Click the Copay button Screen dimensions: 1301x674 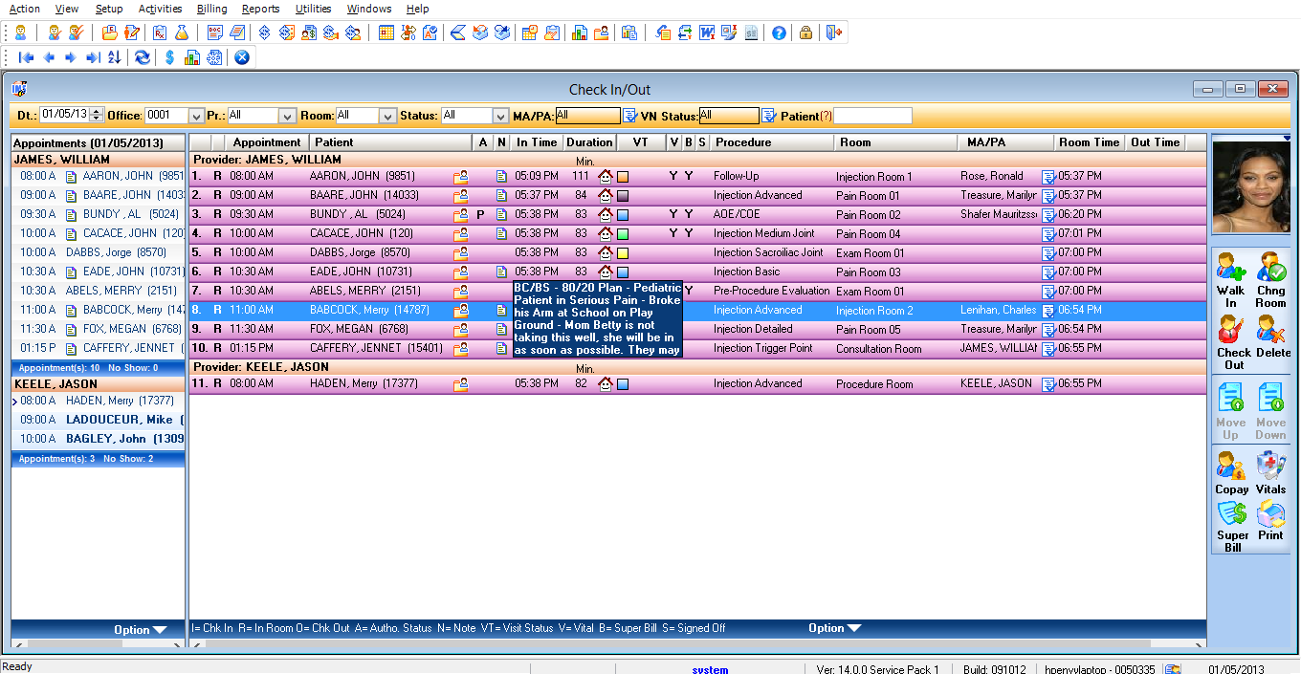[x=1232, y=474]
